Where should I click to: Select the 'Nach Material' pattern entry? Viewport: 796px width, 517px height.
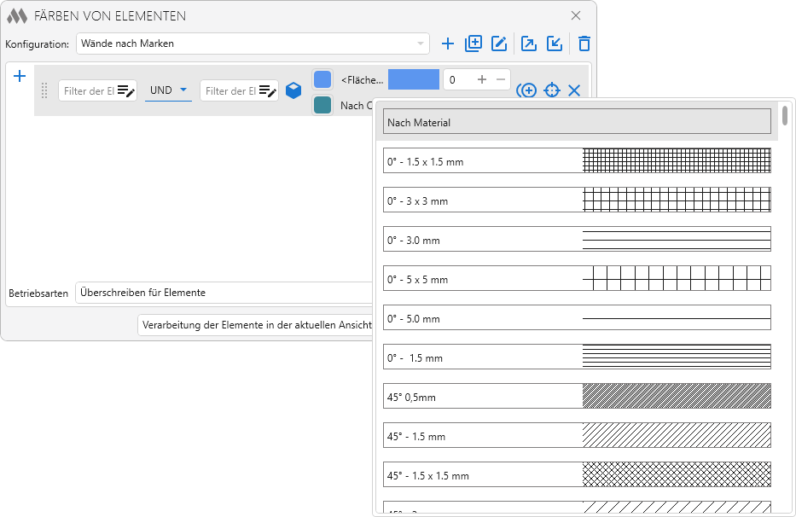coord(577,123)
